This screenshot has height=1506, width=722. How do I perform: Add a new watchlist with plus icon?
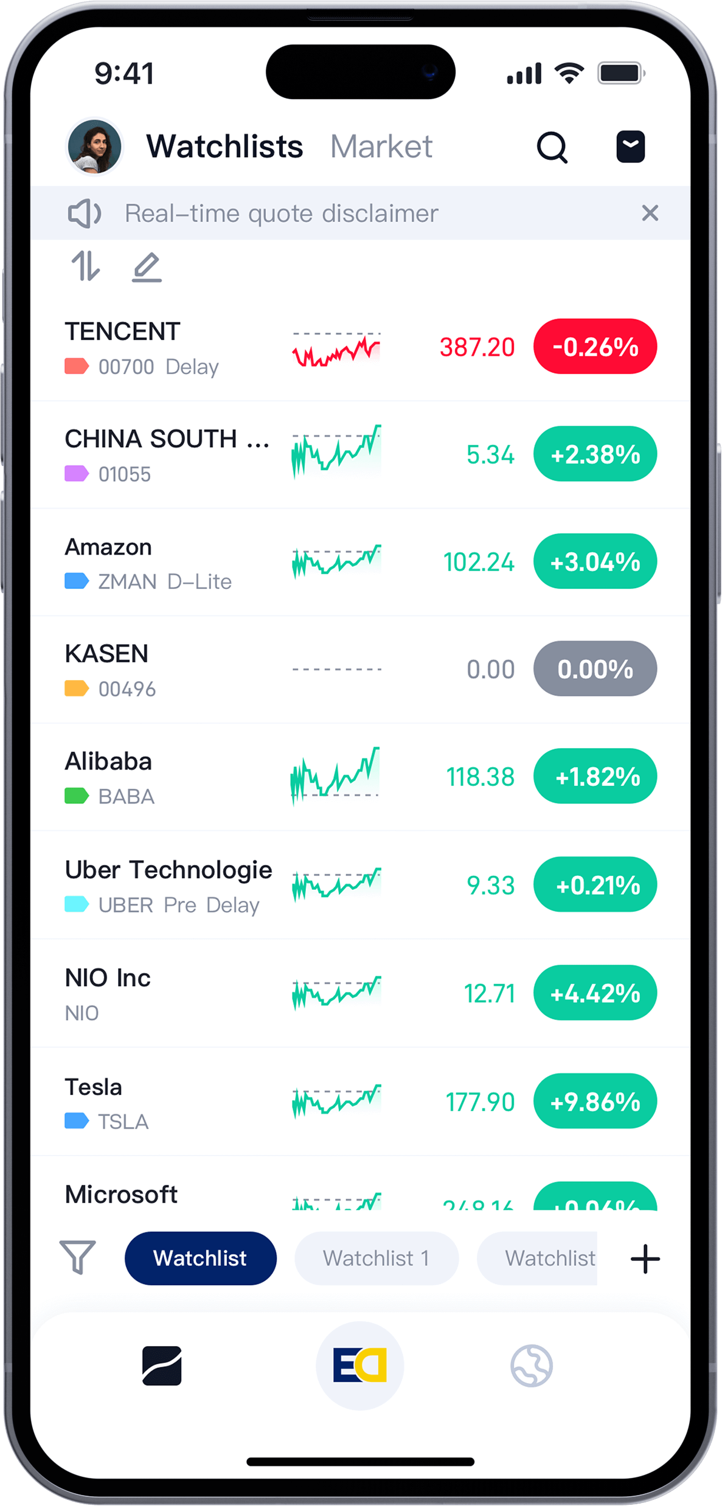click(645, 1258)
